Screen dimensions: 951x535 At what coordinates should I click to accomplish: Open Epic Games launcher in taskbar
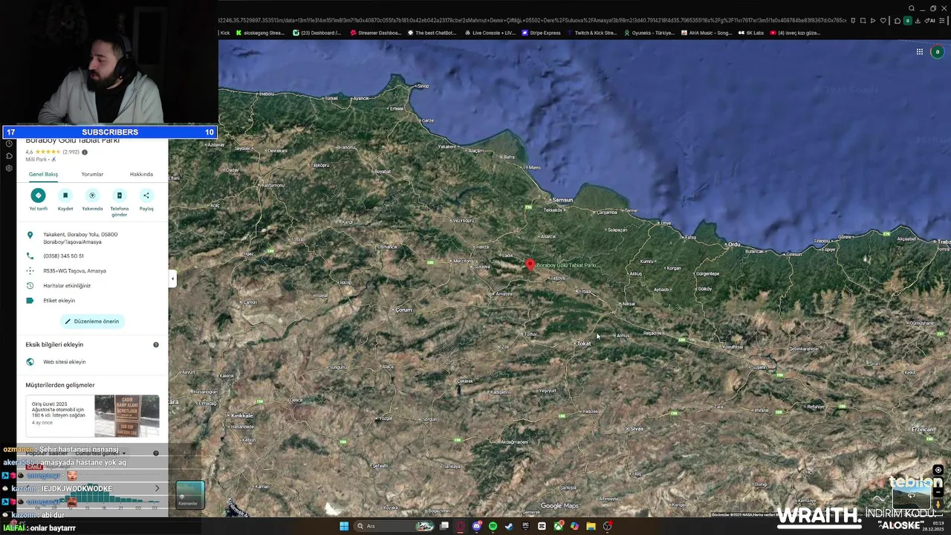click(525, 526)
